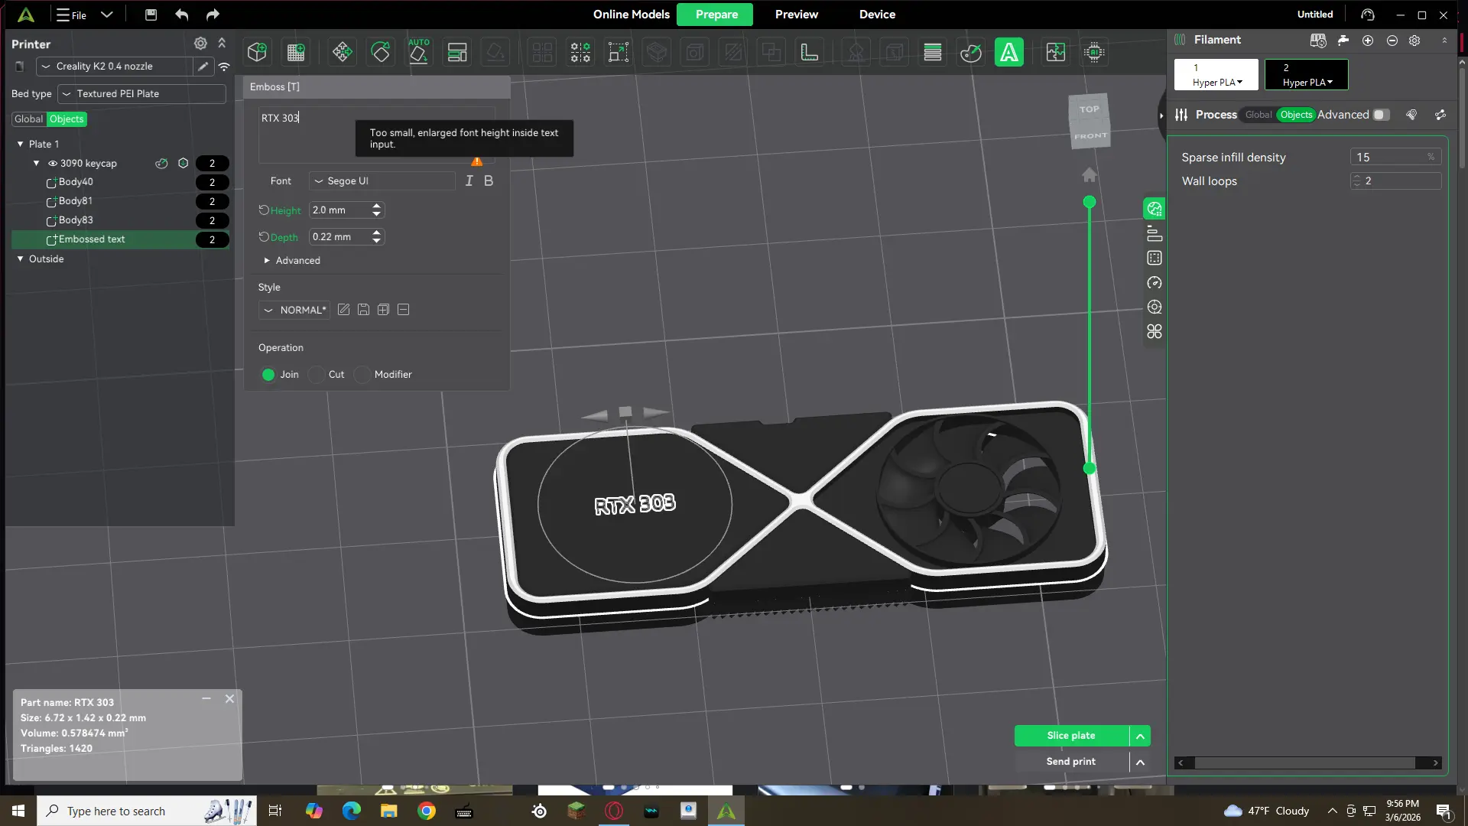The height and width of the screenshot is (826, 1468).
Task: Click the support headset icon
Action: coord(1368,15)
